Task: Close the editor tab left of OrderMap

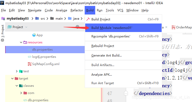Action: click(166, 27)
